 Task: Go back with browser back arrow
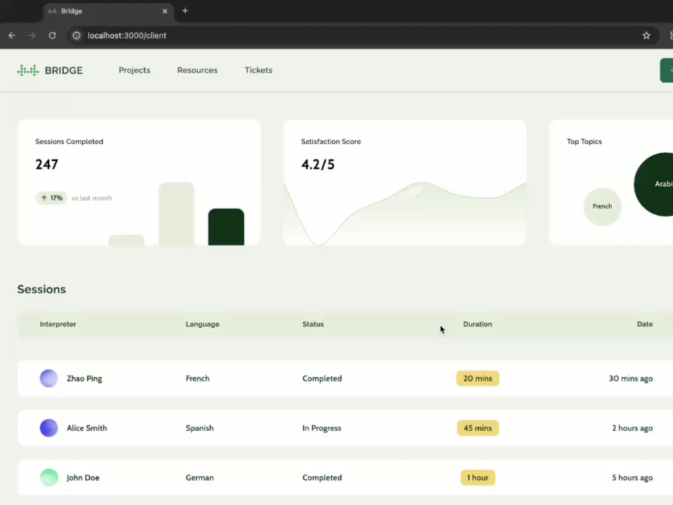click(x=12, y=36)
